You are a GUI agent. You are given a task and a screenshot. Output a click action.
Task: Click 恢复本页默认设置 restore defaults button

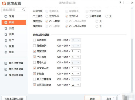click(14, 98)
